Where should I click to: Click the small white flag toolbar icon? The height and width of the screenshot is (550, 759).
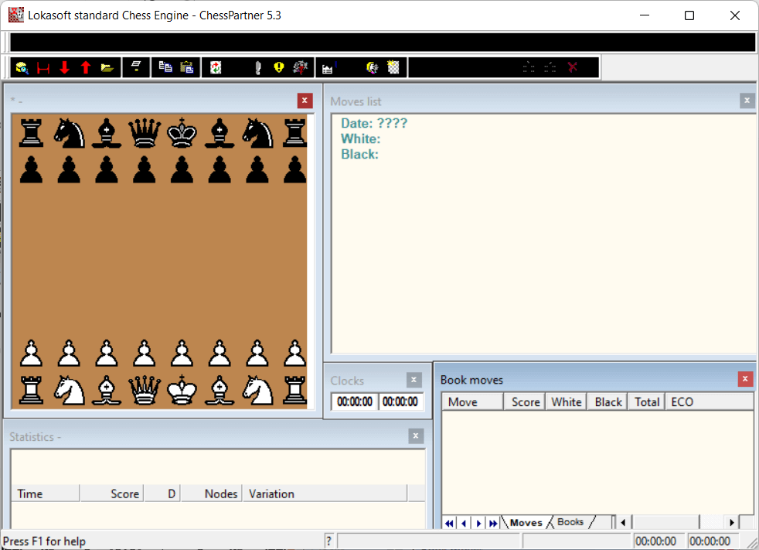click(136, 67)
